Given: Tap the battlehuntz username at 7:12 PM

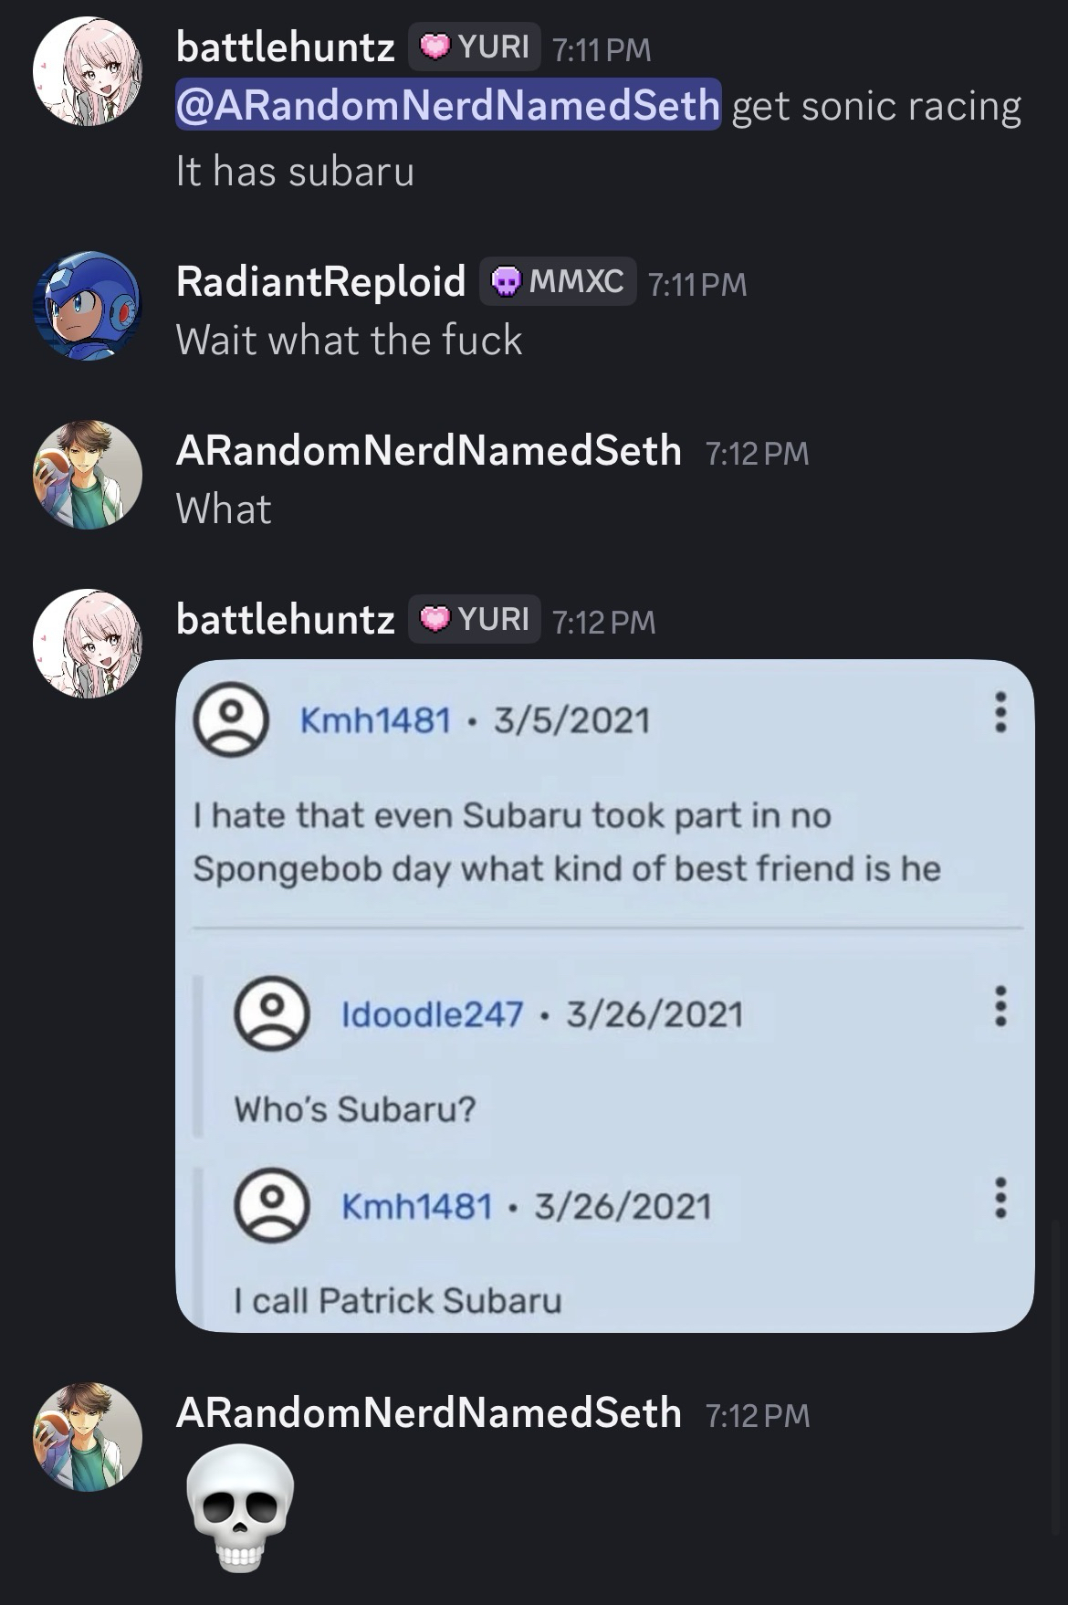Looking at the screenshot, I should 285,620.
